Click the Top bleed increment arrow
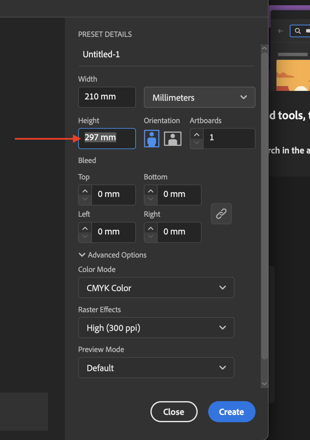Image resolution: width=310 pixels, height=440 pixels. pos(85,190)
